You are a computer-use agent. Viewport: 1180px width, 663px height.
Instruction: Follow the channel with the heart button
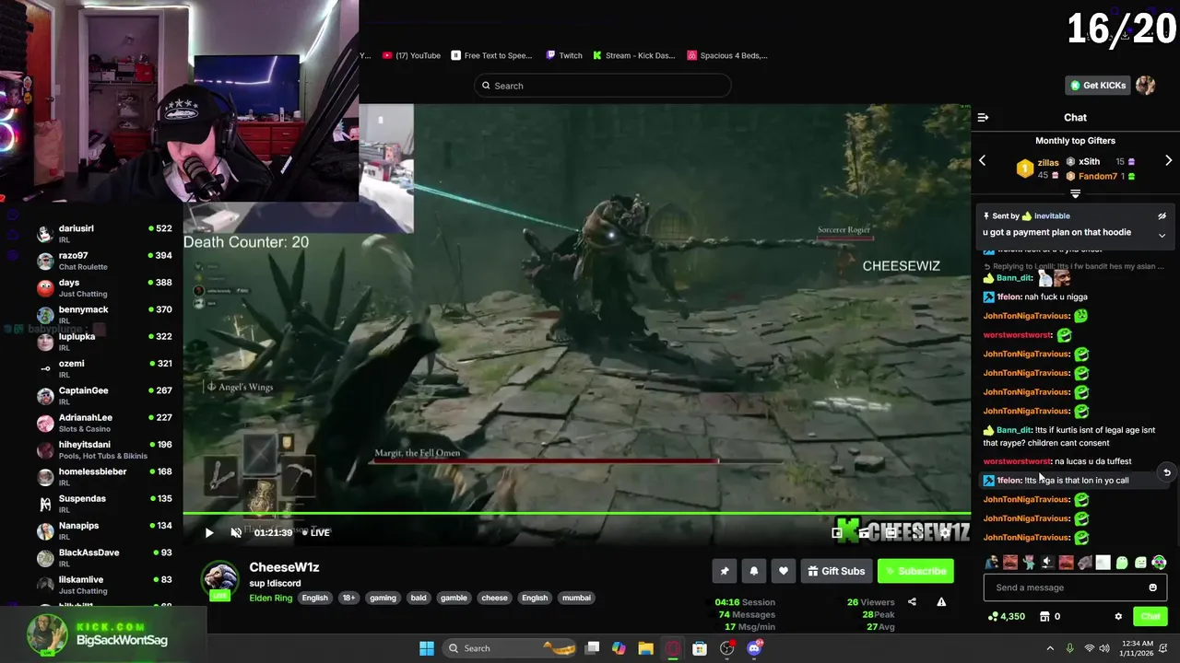pyautogui.click(x=784, y=571)
